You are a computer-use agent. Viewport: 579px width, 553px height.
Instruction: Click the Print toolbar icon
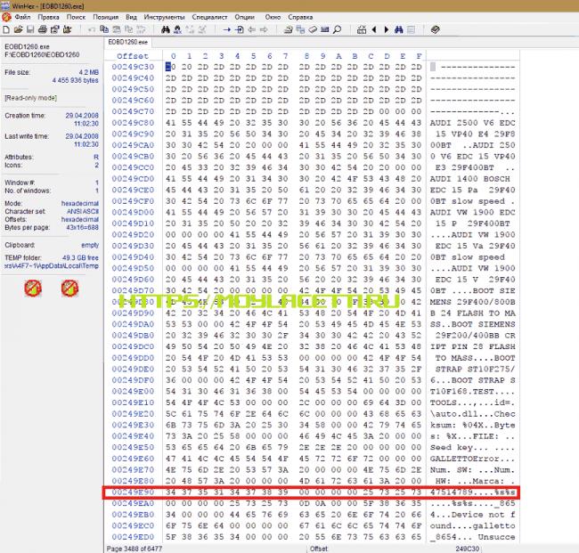click(43, 29)
